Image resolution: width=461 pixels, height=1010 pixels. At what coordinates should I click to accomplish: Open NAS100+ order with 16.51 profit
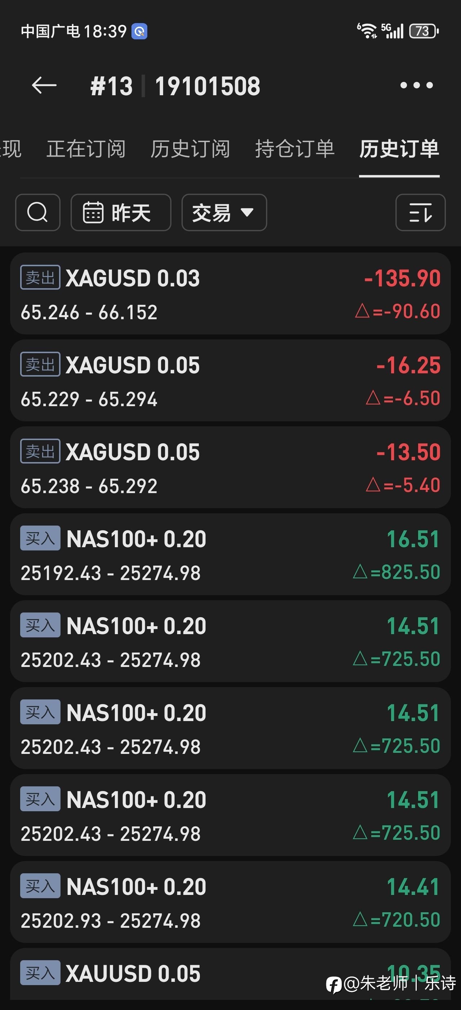230,554
